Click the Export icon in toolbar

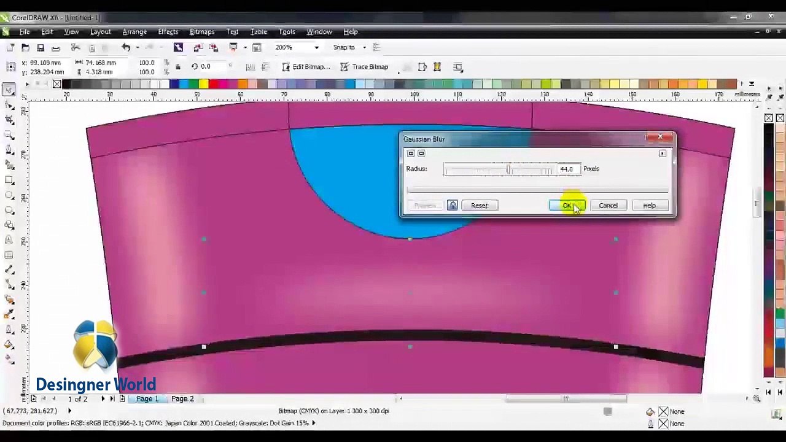(213, 47)
